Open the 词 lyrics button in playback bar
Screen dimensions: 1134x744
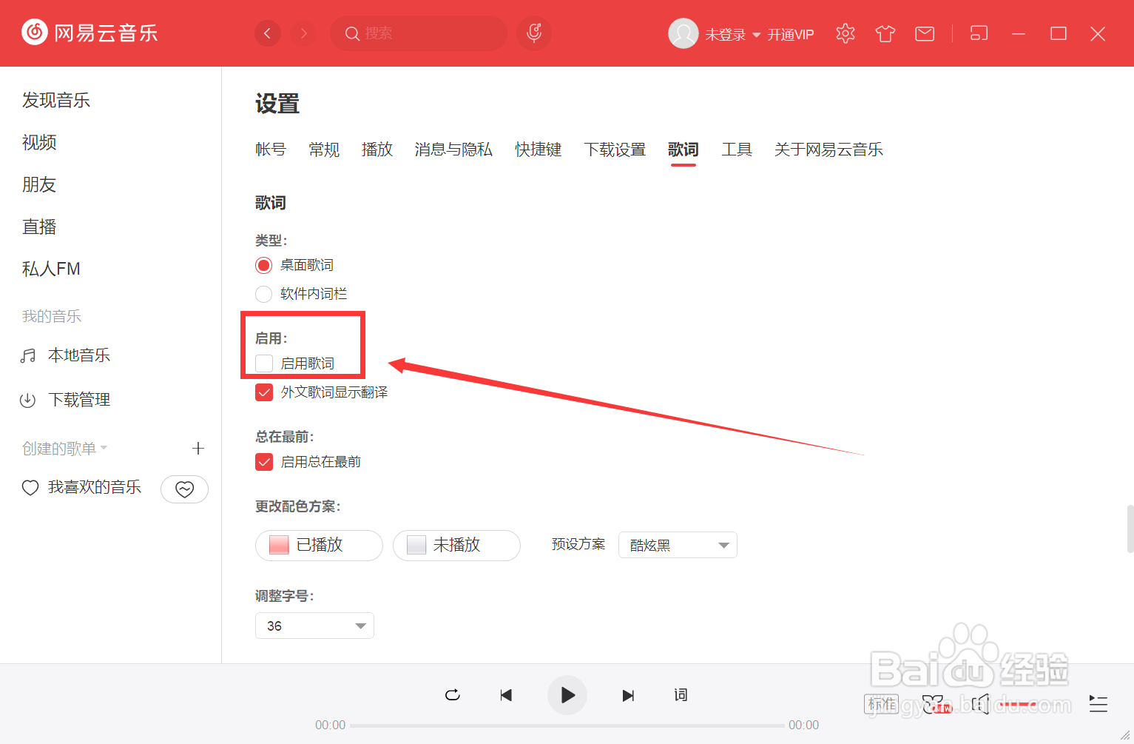[681, 695]
